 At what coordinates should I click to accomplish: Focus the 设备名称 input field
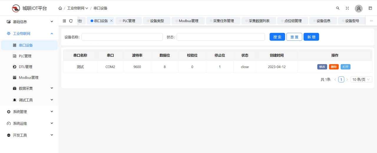coord(122,37)
